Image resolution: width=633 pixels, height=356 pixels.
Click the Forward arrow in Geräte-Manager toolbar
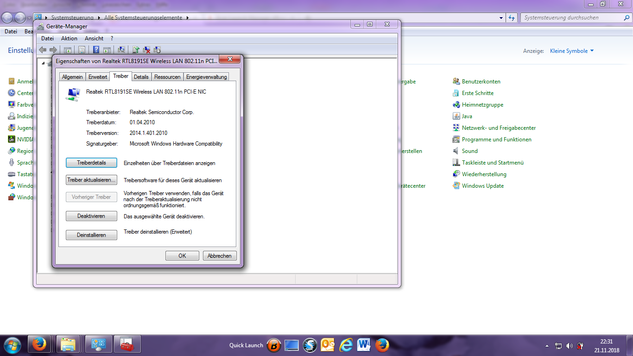click(x=53, y=50)
